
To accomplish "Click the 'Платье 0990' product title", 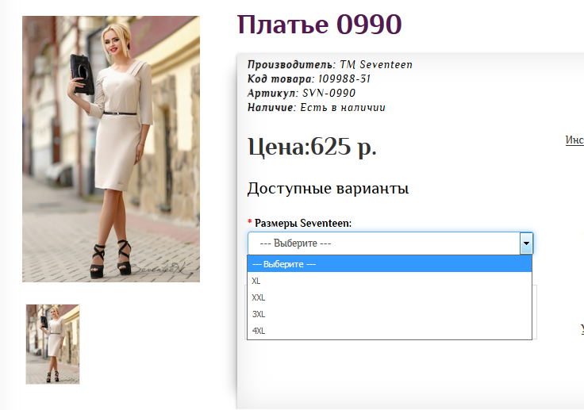I will (x=319, y=25).
